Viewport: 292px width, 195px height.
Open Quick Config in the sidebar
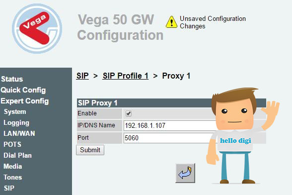[x=23, y=90]
